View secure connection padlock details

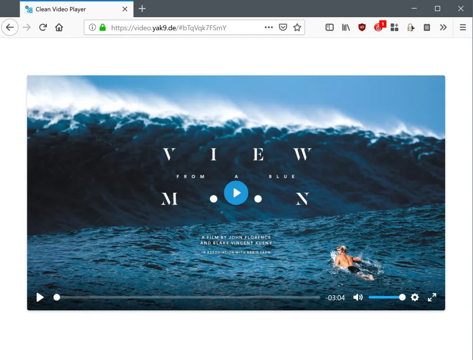[103, 27]
